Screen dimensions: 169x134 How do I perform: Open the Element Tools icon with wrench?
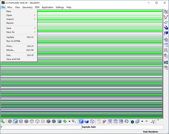166,50
